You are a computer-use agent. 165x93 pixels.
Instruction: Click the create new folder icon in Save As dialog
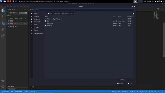click(134, 14)
